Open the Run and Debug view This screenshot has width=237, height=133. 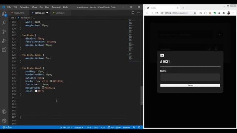4,41
